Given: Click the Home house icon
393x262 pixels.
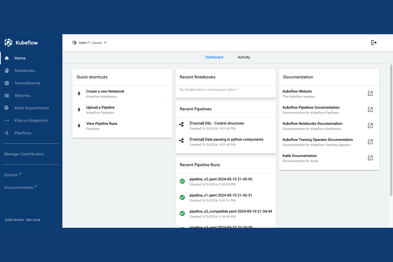Looking at the screenshot, I should [7, 58].
